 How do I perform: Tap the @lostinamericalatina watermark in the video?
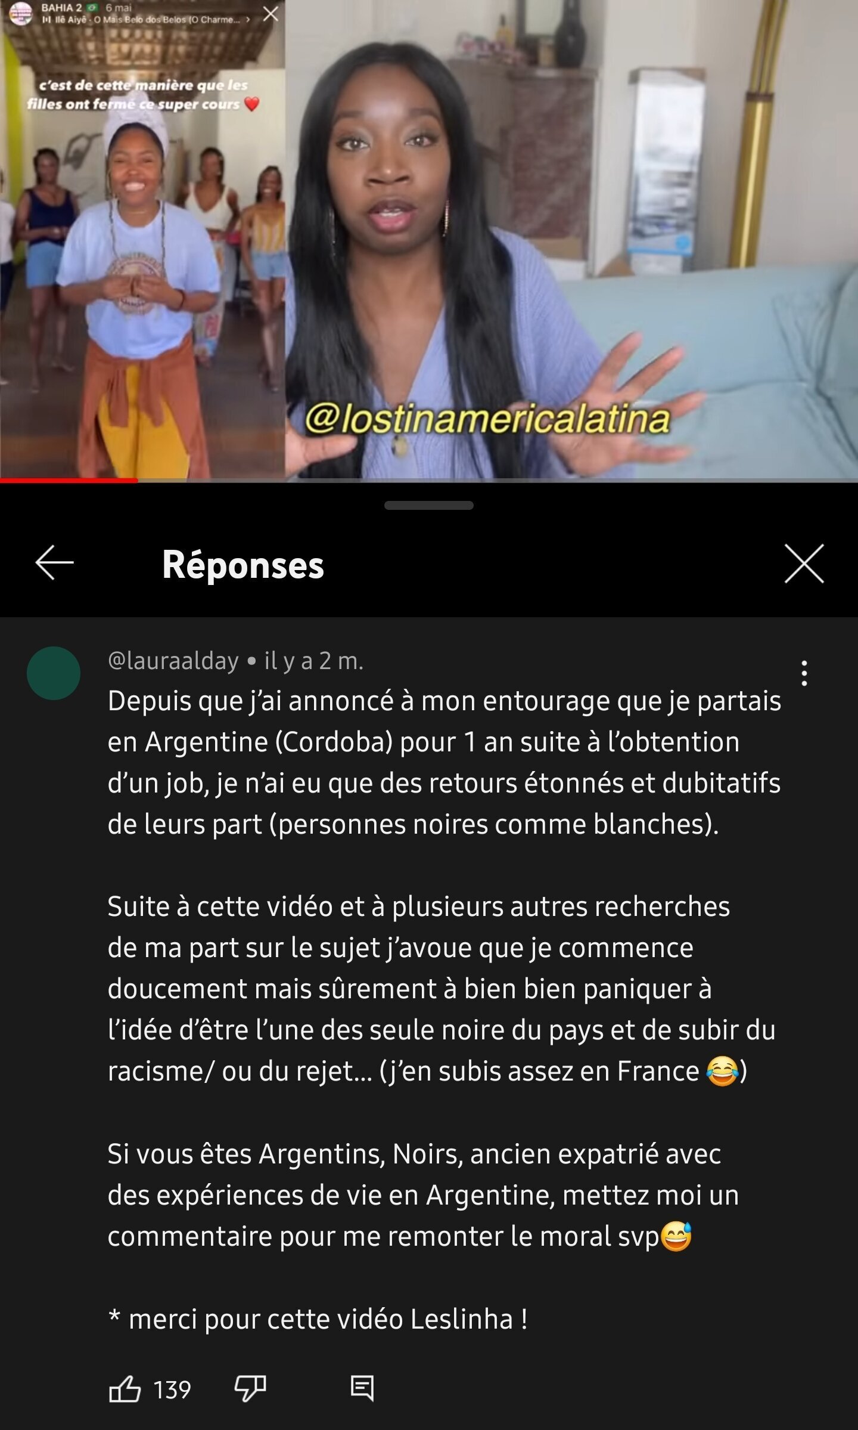pyautogui.click(x=488, y=419)
